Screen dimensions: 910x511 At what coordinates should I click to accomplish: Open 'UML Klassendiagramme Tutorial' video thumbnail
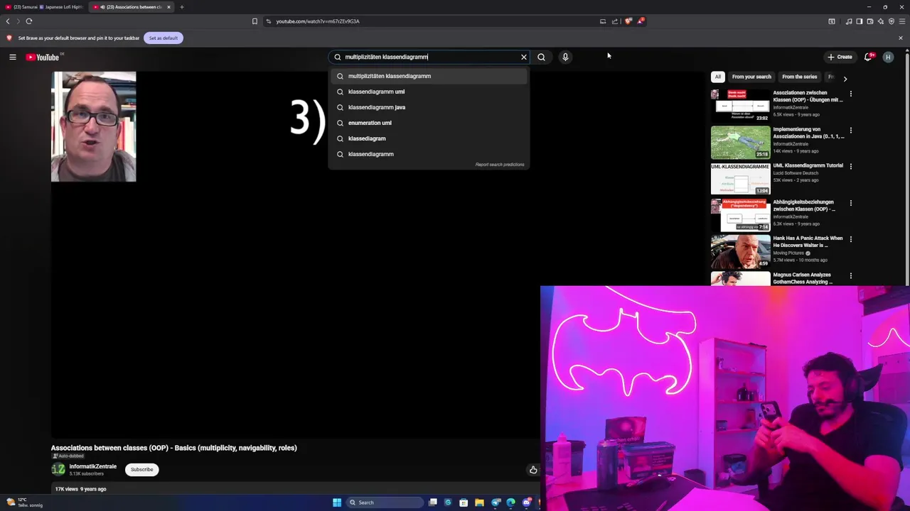[x=740, y=179]
